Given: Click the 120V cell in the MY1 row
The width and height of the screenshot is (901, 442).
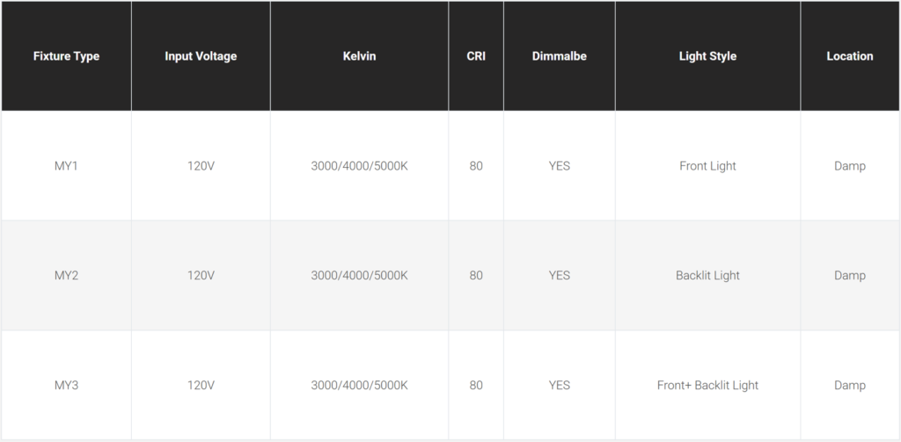Looking at the screenshot, I should click(x=201, y=165).
